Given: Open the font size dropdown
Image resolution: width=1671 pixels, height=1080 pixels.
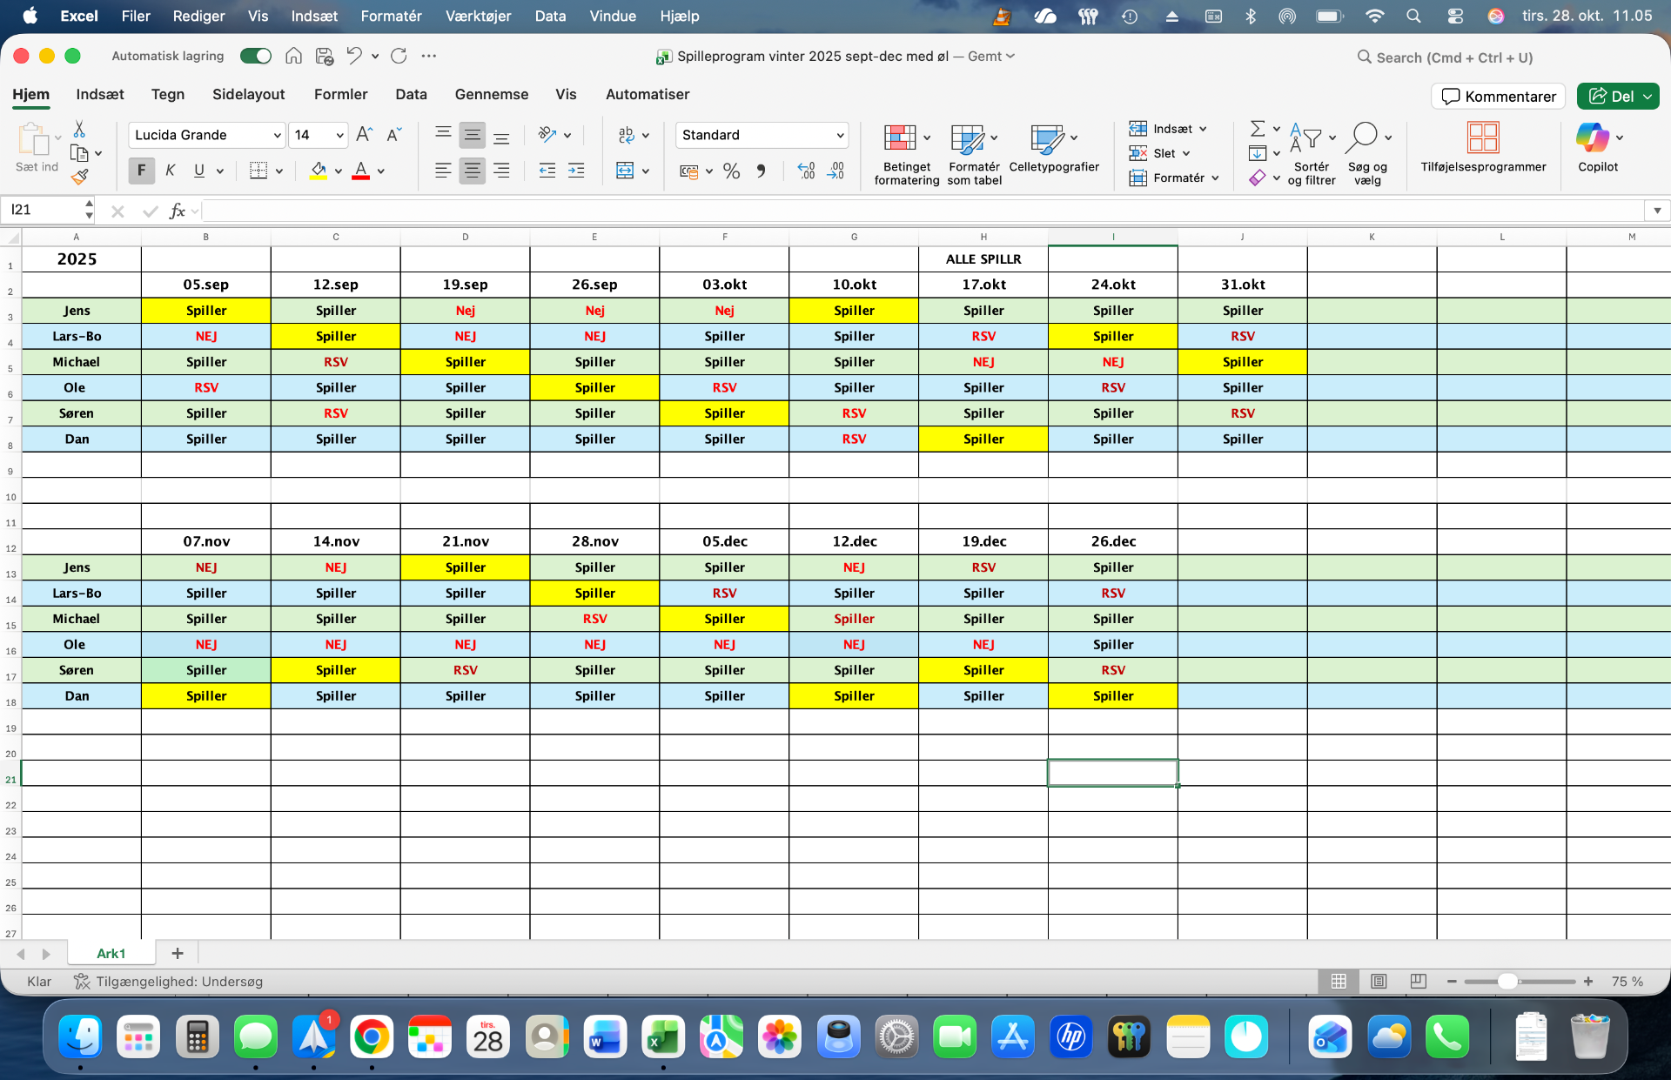Looking at the screenshot, I should pos(339,135).
